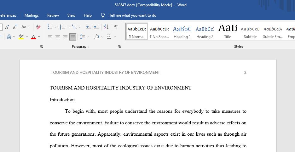This screenshot has height=152, width=295.
Task: Switch to the View tab
Action: pos(71,15)
